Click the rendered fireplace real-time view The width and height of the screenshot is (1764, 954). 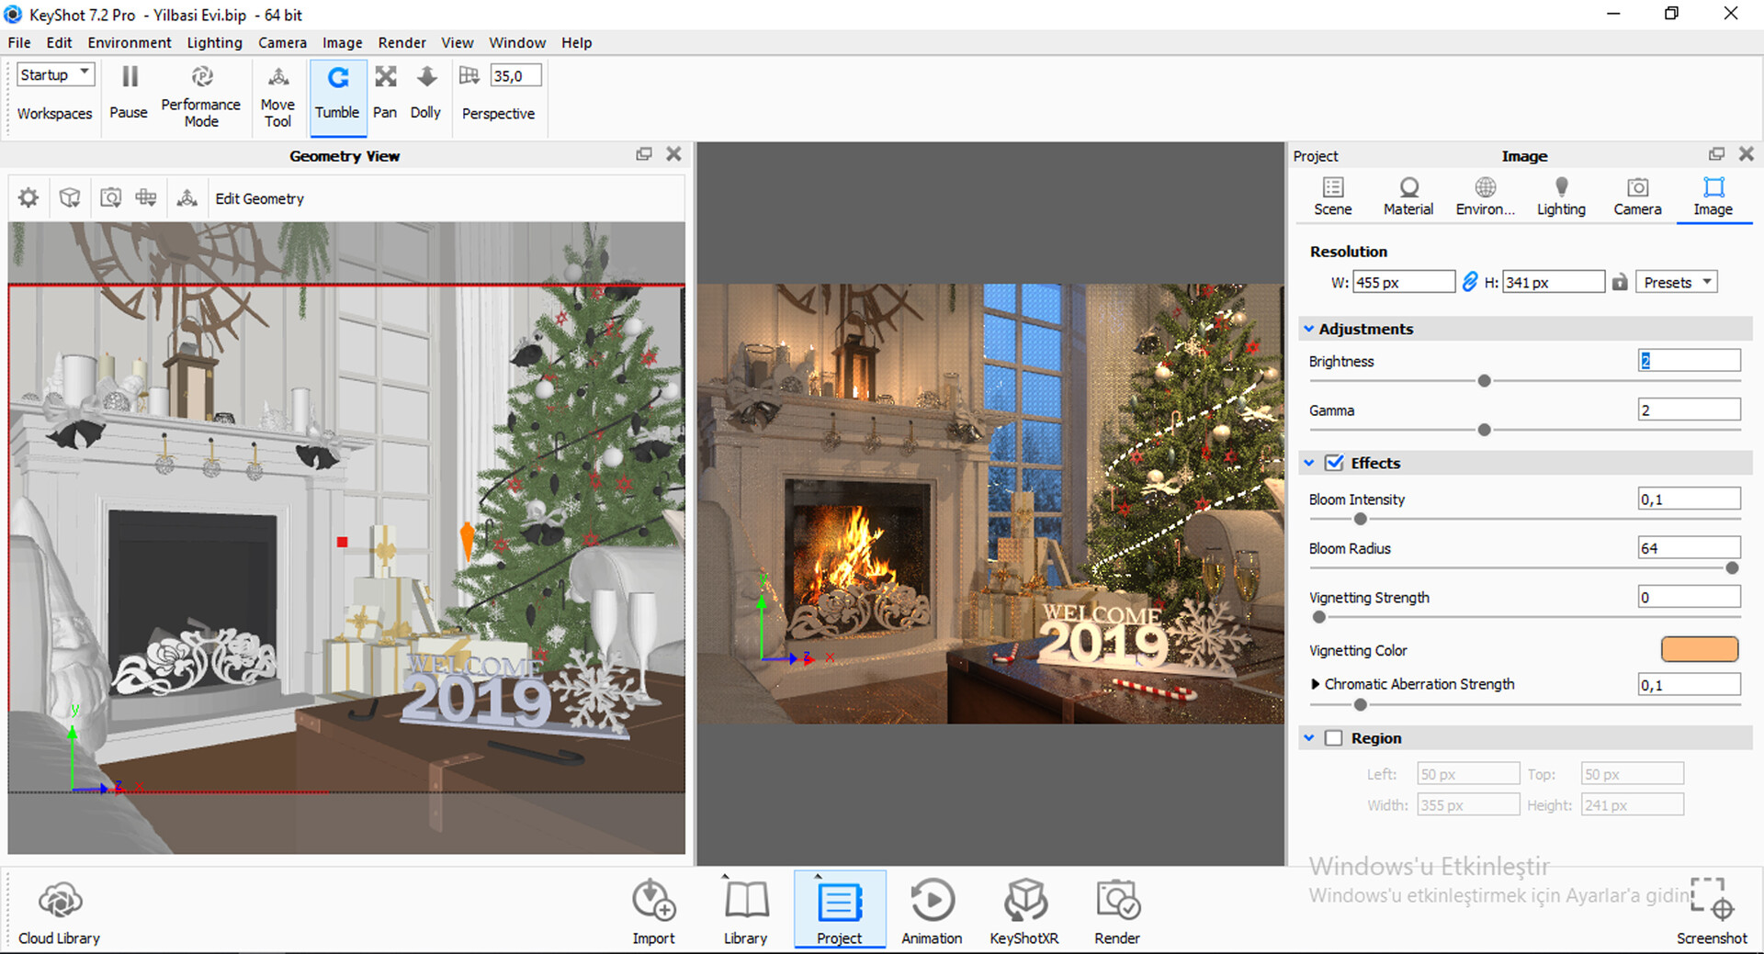pyautogui.click(x=990, y=503)
